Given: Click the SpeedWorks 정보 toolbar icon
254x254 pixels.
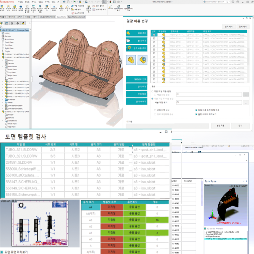Looking at the screenshot, I should (129, 7).
